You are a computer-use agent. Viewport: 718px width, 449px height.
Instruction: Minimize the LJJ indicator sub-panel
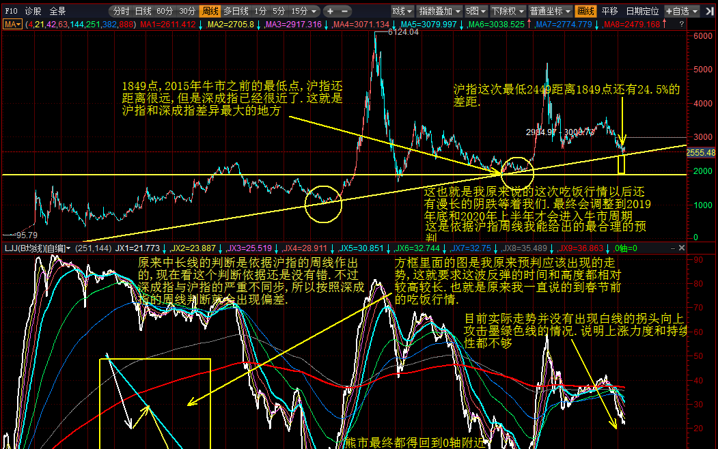(673, 248)
